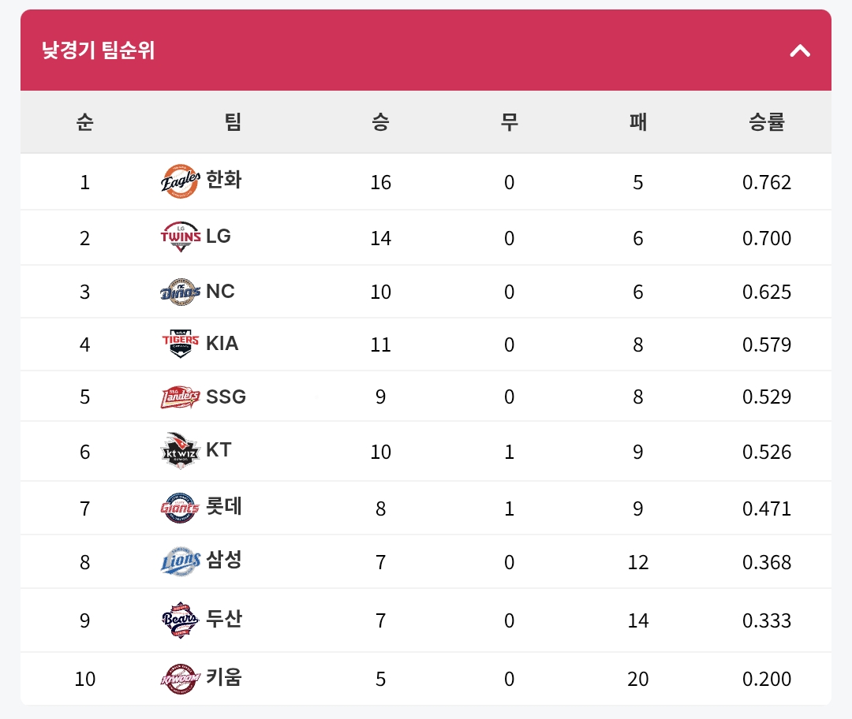
Task: Click the Samsung Lions team logo
Action: tap(180, 561)
